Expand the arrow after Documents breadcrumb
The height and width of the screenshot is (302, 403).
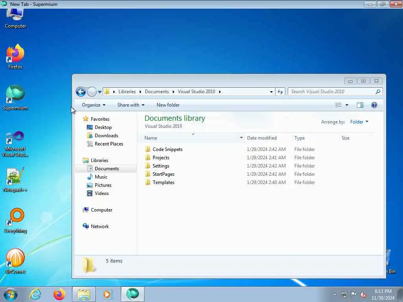[174, 92]
